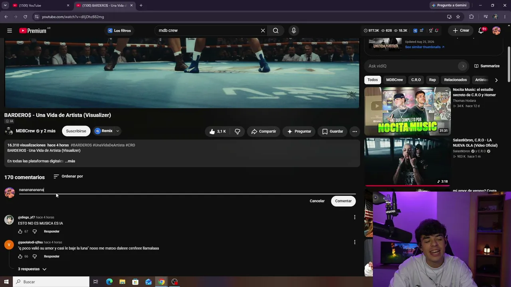
Task: Start voice search with the microphone
Action: (x=294, y=31)
